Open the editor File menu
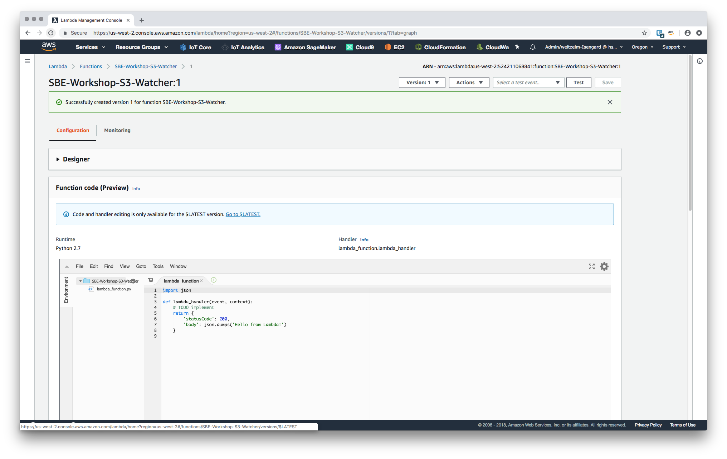The image size is (727, 459). coord(79,266)
